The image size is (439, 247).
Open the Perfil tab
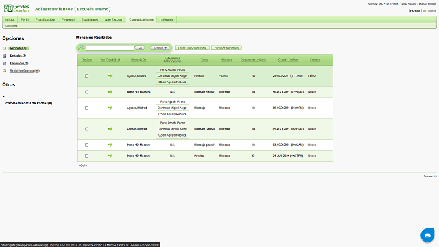point(25,19)
